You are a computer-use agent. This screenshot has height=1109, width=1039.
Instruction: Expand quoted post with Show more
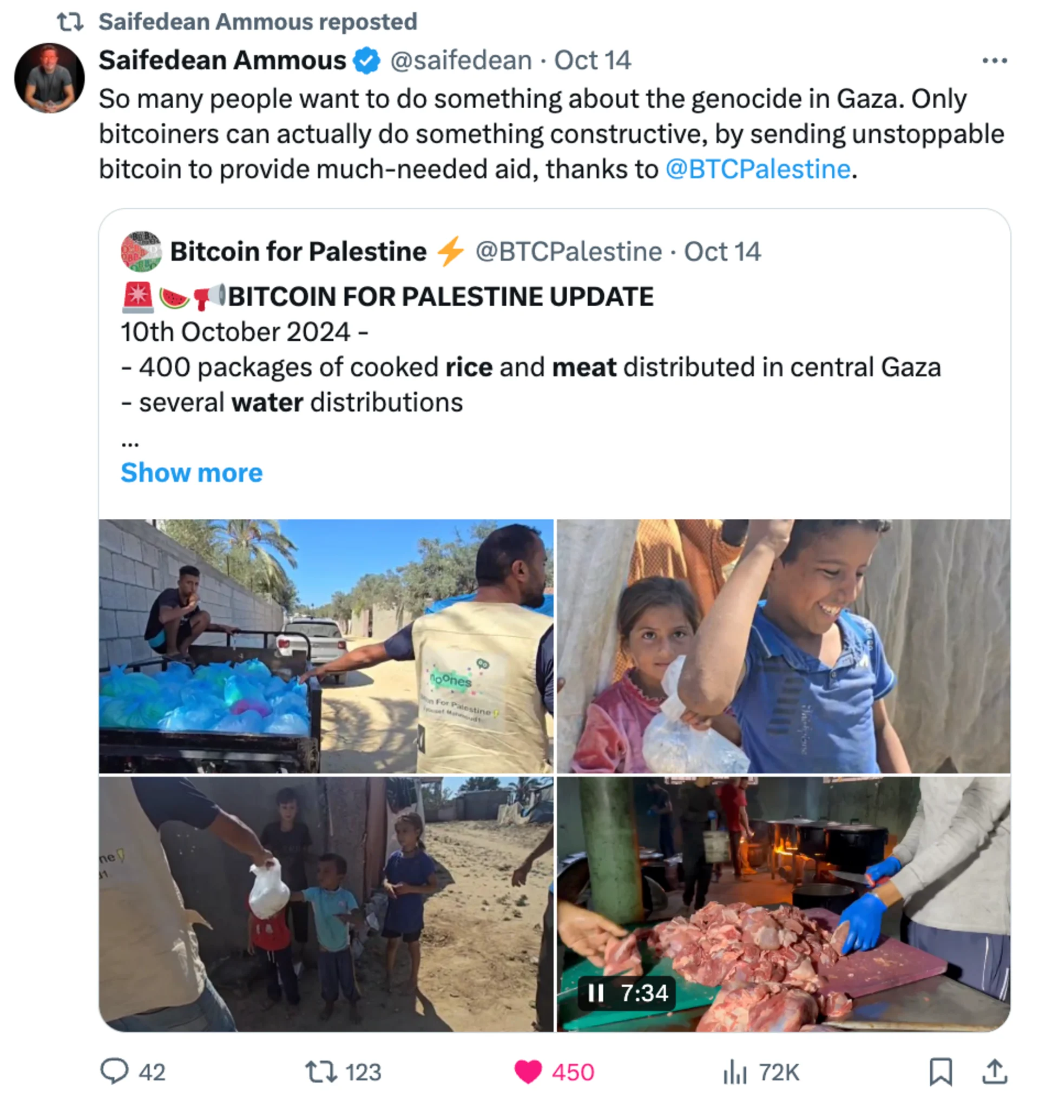(x=192, y=472)
